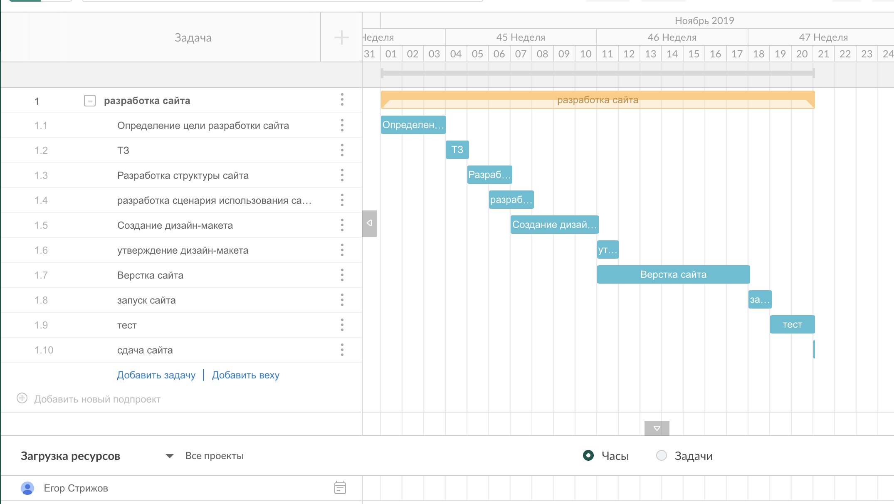Screen dimensions: 894x504
Task: Select the Задачи radio button
Action: tap(661, 456)
